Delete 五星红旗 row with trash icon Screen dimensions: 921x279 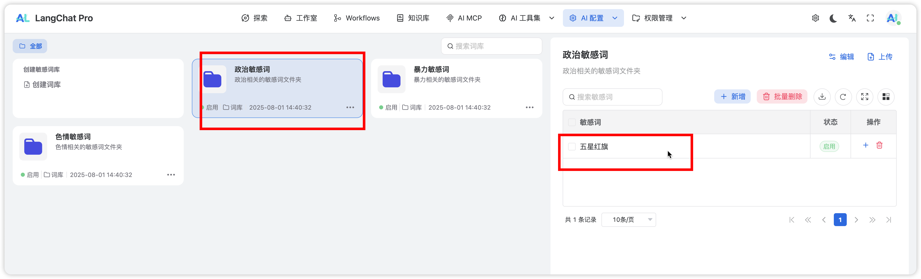[879, 145]
